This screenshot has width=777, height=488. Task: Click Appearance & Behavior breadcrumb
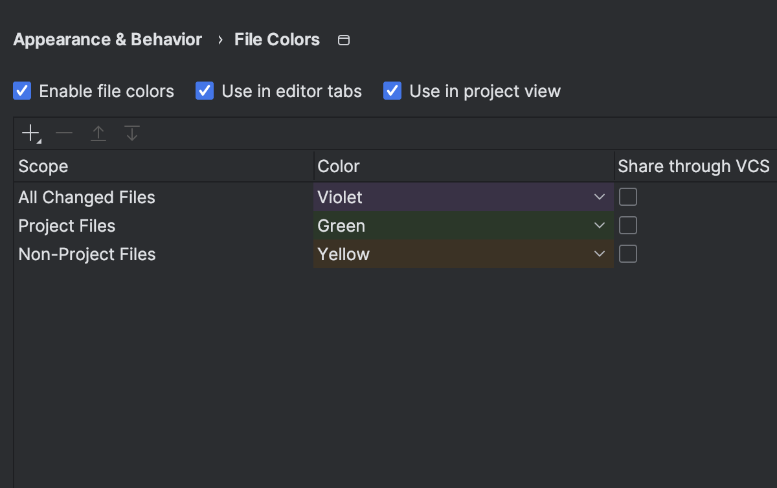[107, 40]
